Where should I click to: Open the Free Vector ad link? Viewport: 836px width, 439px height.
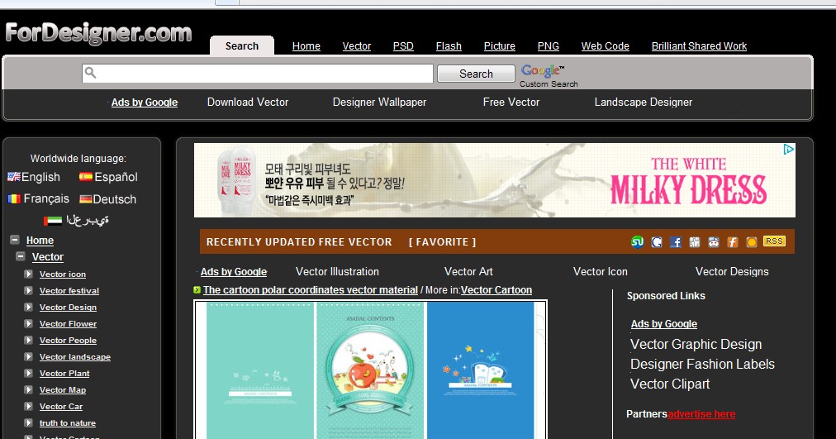pyautogui.click(x=511, y=102)
